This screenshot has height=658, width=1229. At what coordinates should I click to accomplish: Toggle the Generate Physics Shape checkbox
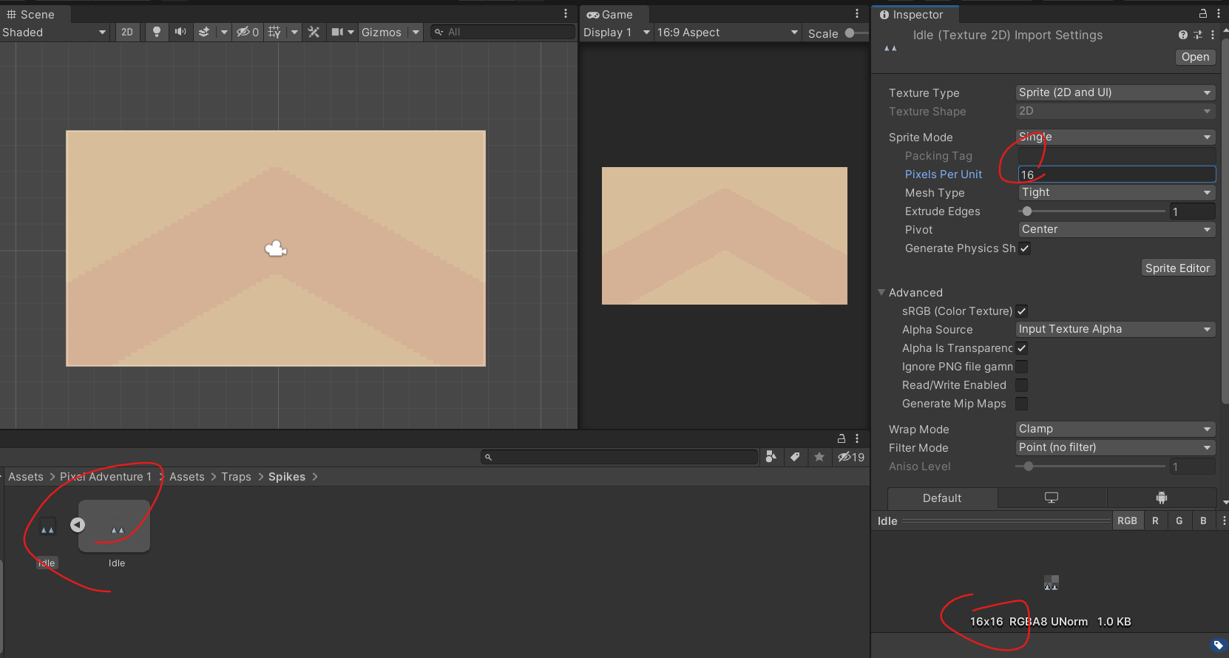coord(1025,248)
